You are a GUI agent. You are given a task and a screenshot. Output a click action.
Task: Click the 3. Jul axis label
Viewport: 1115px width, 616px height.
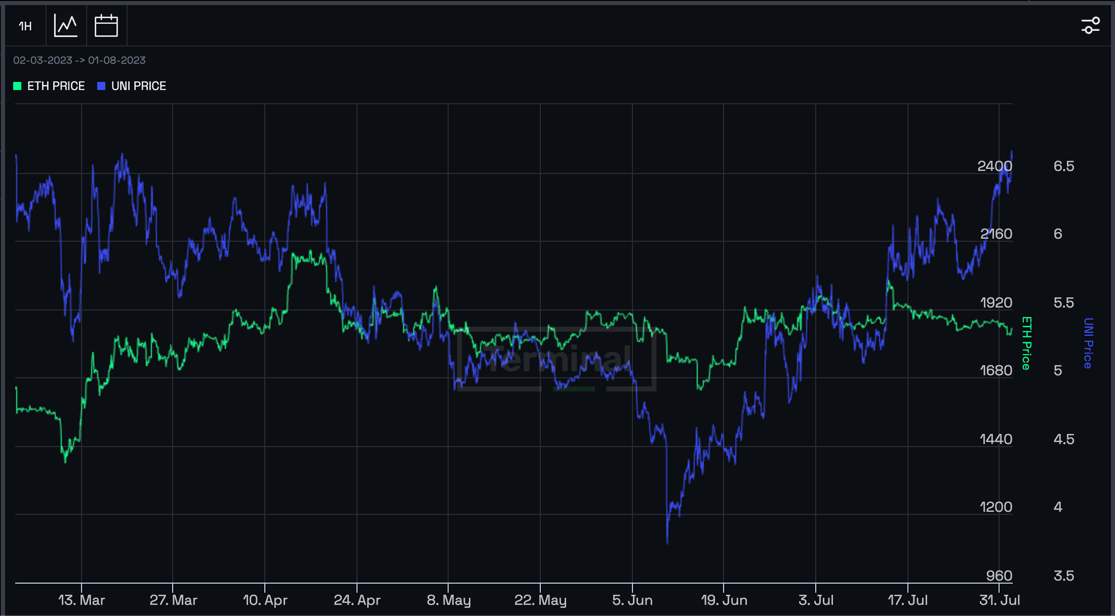coord(816,600)
